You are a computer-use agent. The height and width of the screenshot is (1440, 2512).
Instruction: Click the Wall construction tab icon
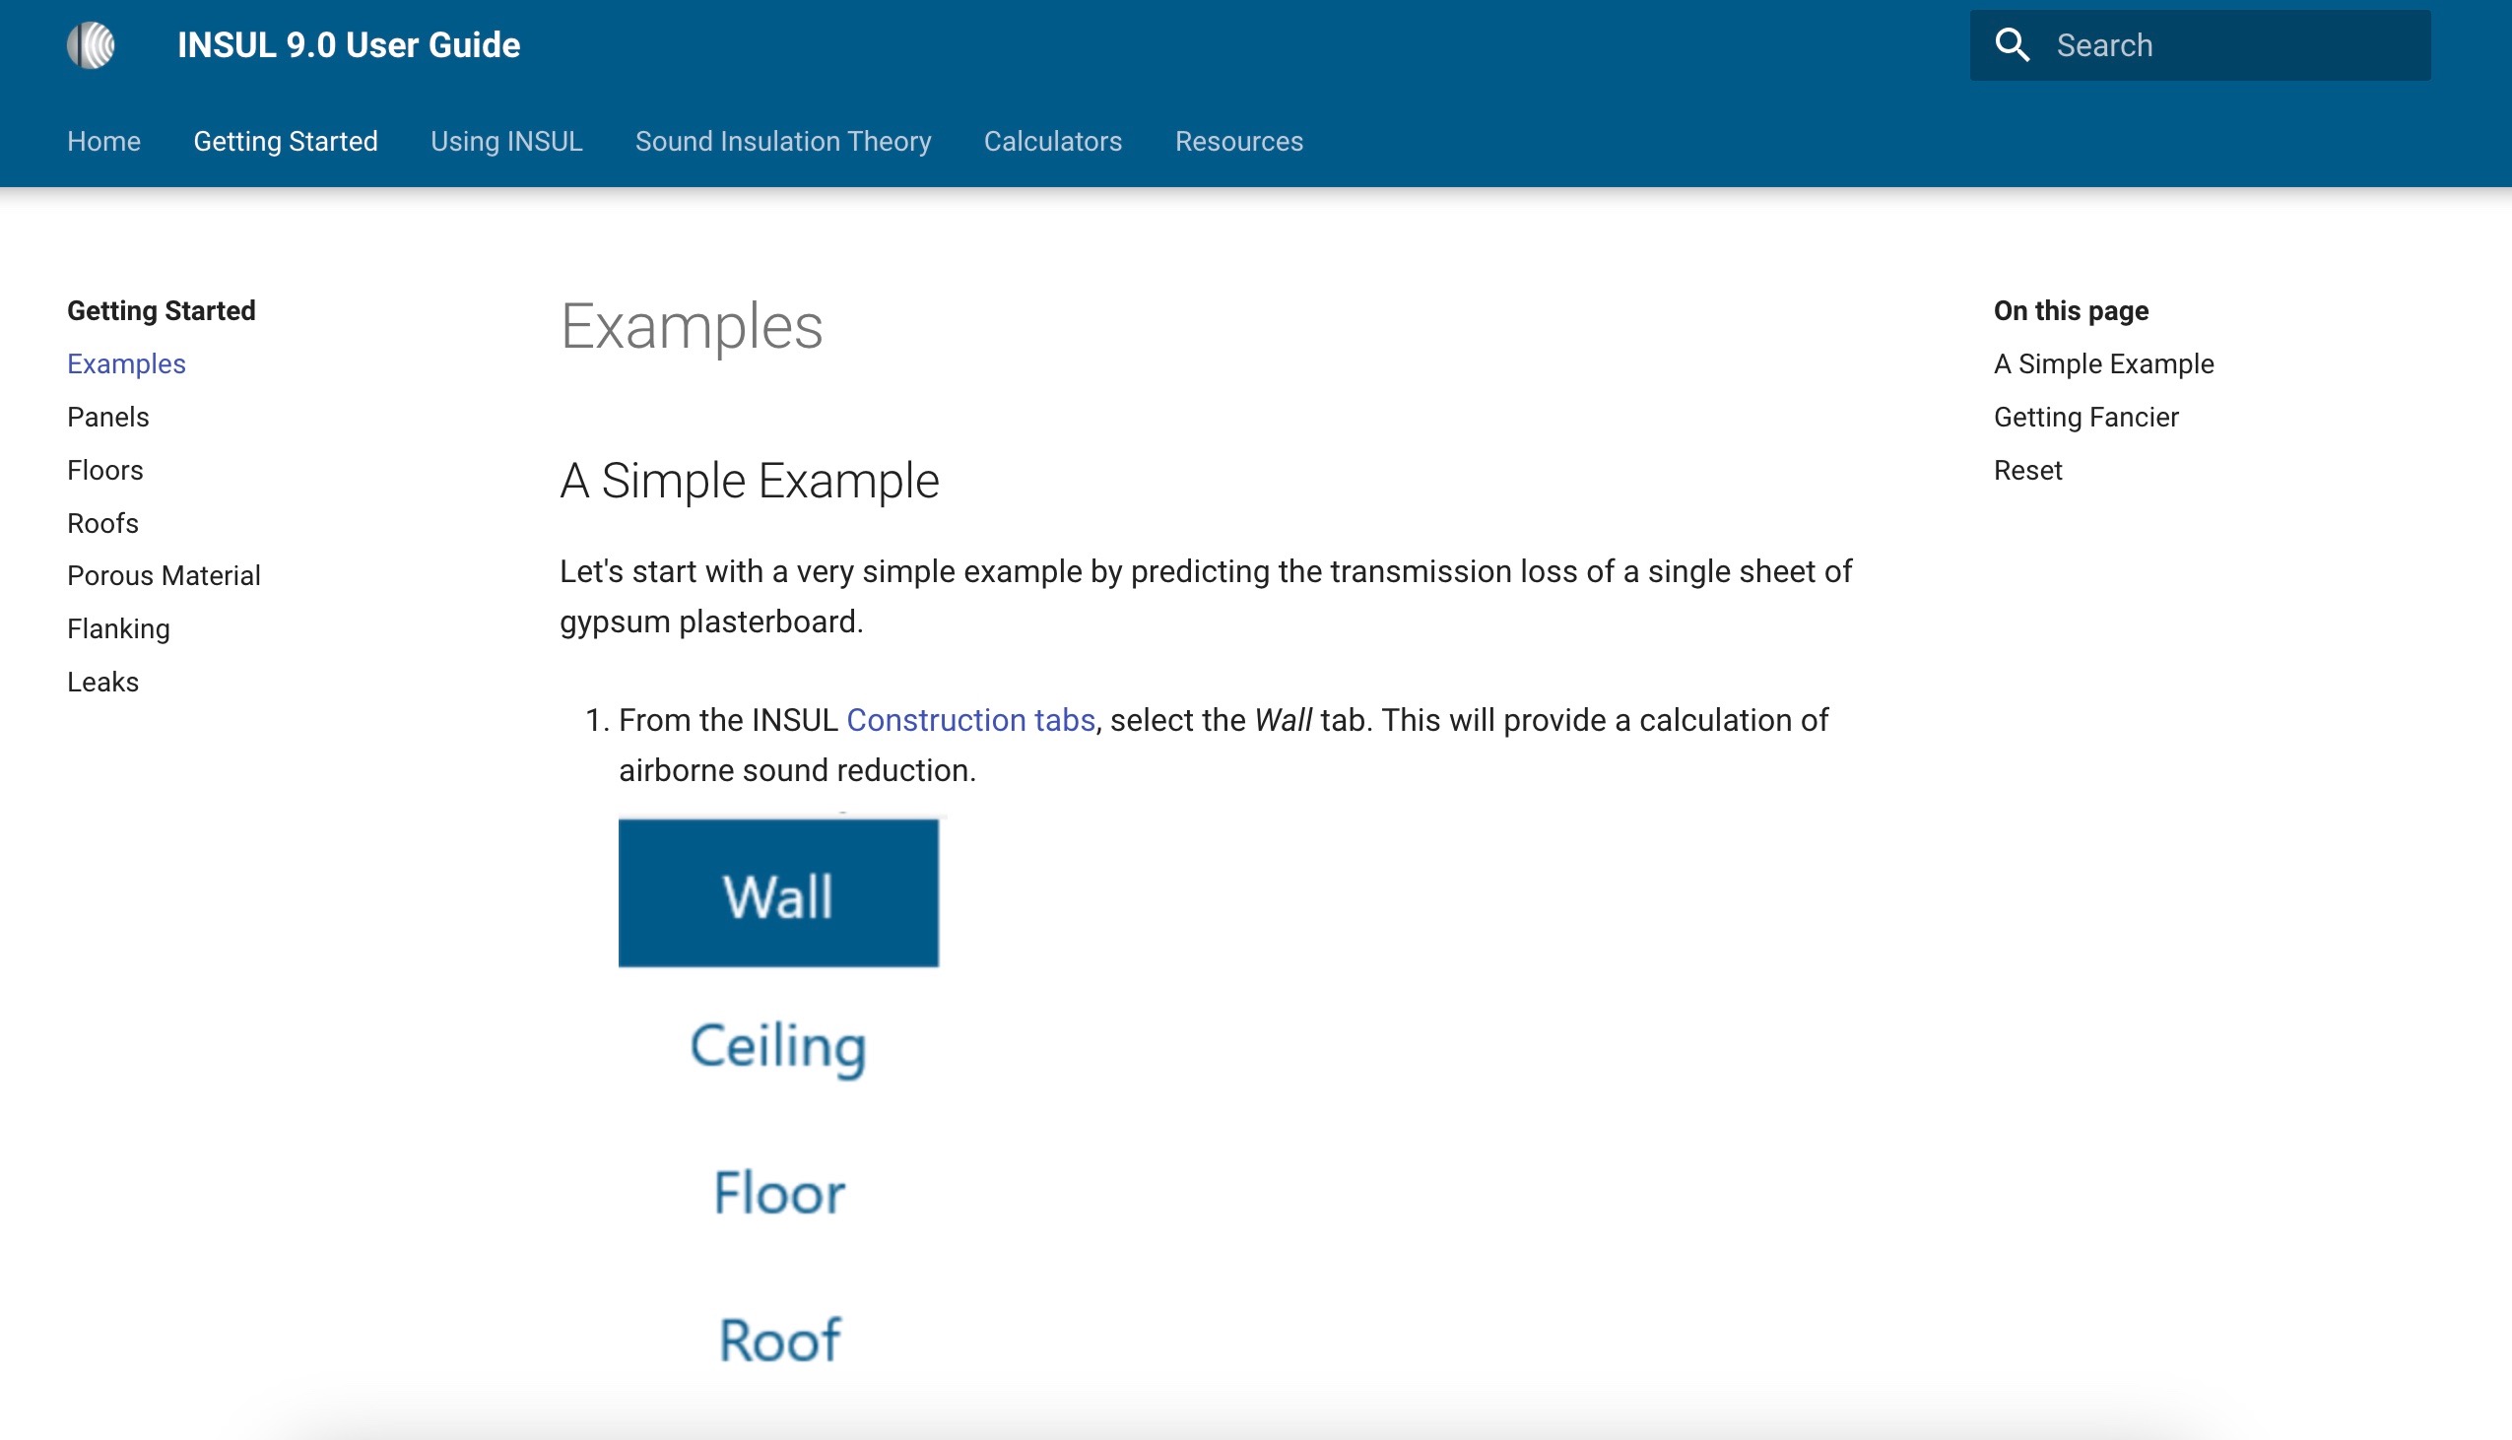(x=780, y=891)
